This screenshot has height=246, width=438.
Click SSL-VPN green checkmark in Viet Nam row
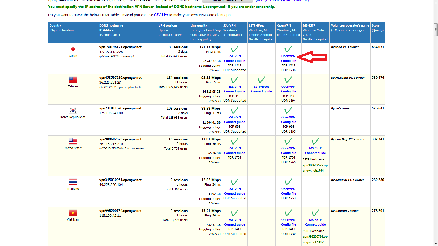(234, 213)
